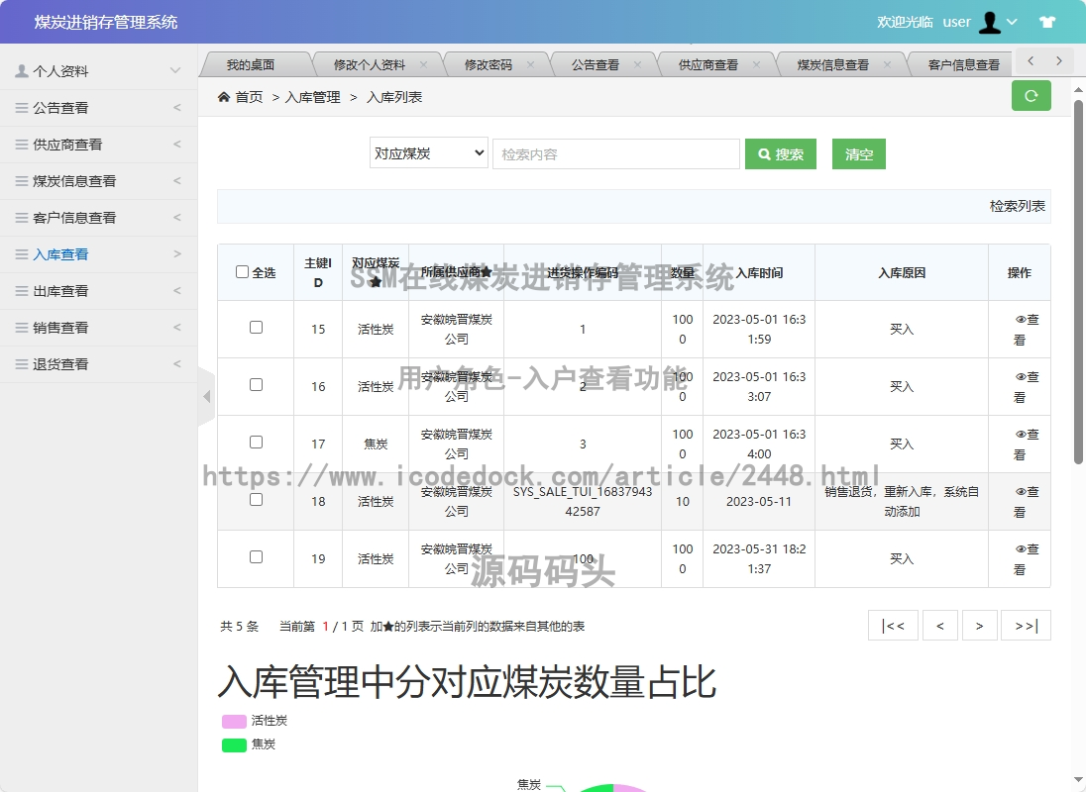Click the green 搜索 button

781,153
